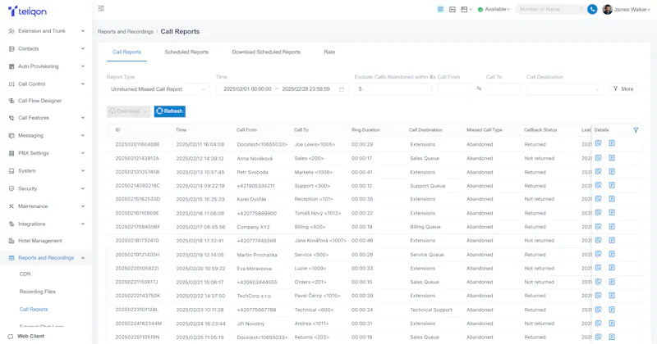The height and width of the screenshot is (344, 657).
Task: View details for Anna Nováková call
Action: click(x=599, y=157)
